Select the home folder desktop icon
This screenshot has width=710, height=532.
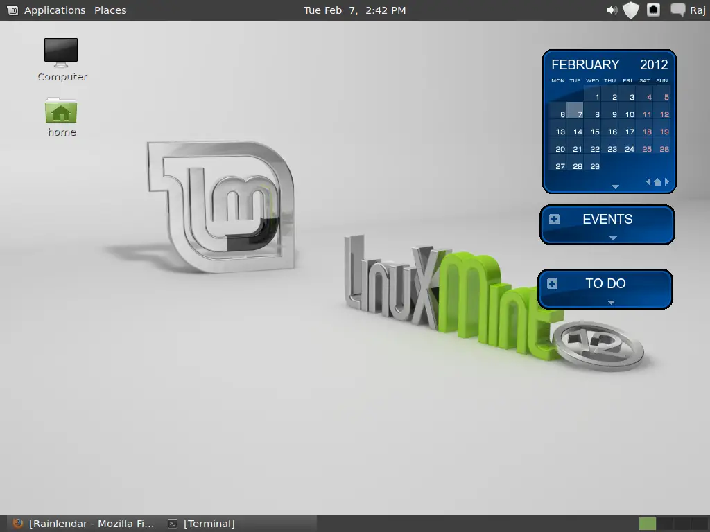tap(62, 118)
